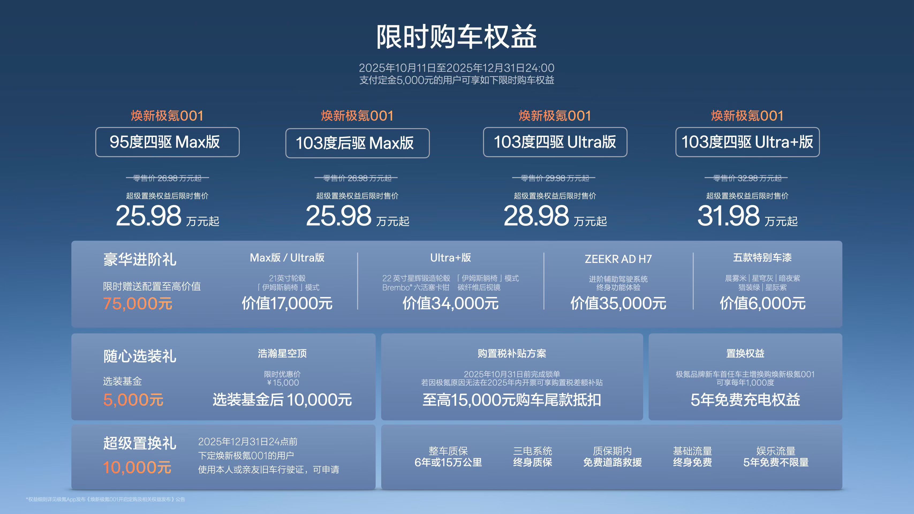Click 5年免费充电权益 text
Viewport: 914px width, 514px height.
pos(745,400)
